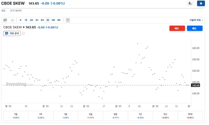Image resolution: width=209 pixels, height=125 pixels.
Task: Click the blue 매도 button
Action: [x=195, y=28]
